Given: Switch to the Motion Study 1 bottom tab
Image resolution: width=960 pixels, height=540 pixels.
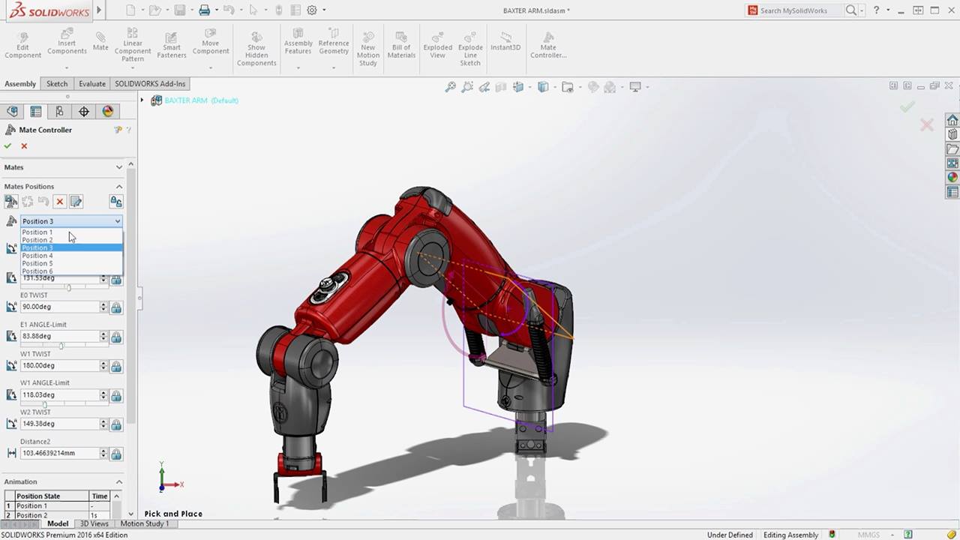Looking at the screenshot, I should click(145, 523).
